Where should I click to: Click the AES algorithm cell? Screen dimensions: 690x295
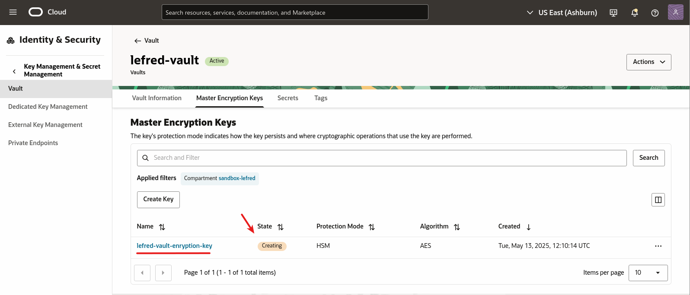coord(425,246)
